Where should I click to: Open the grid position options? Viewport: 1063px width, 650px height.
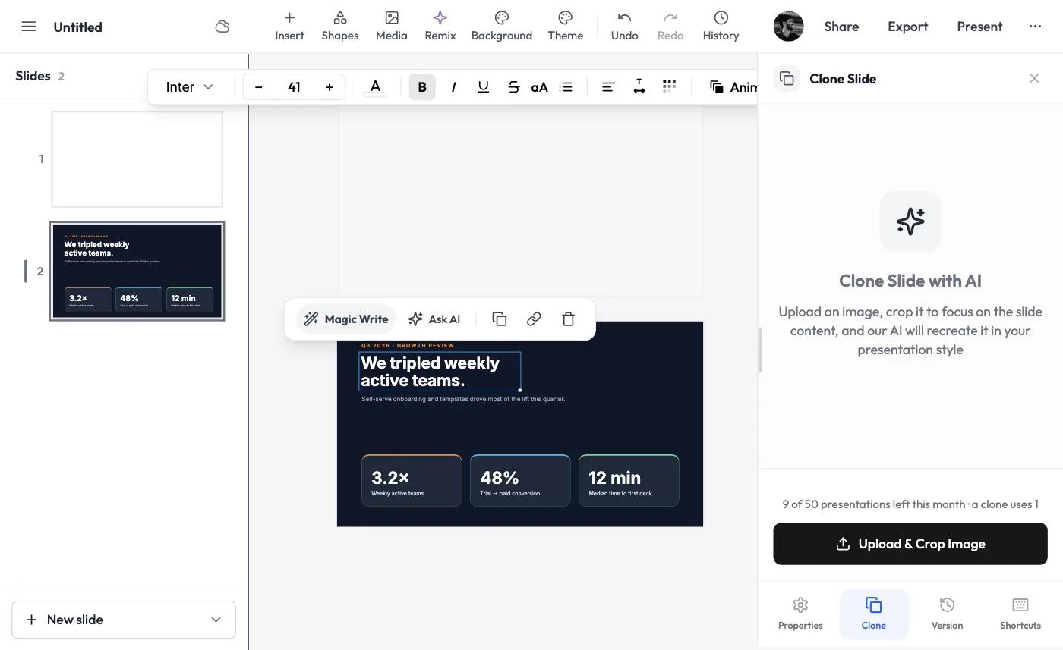click(x=669, y=87)
